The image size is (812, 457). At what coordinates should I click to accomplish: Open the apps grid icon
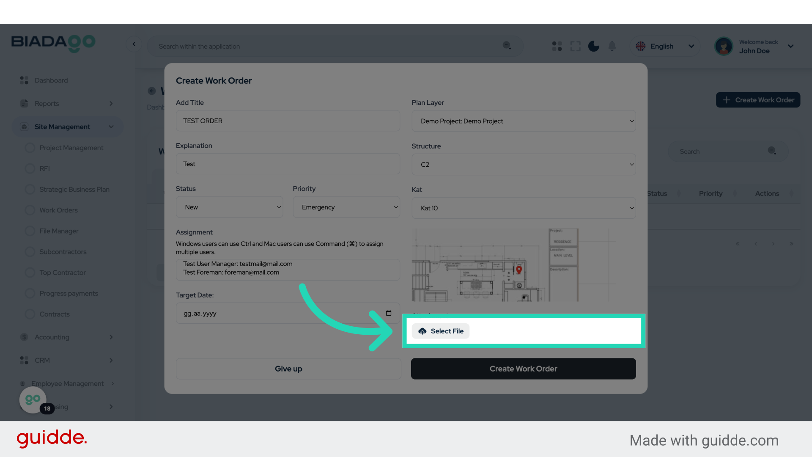tap(557, 46)
